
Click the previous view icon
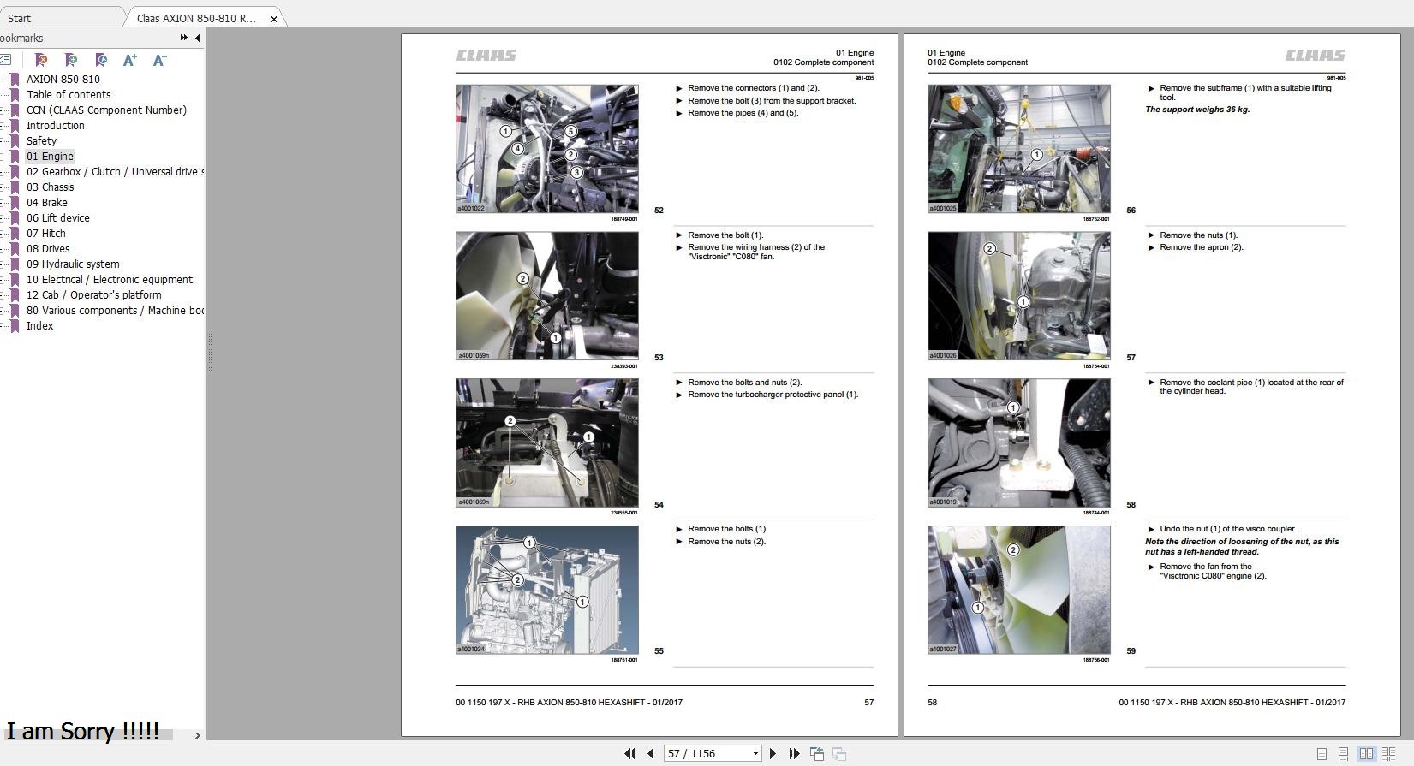(x=817, y=753)
